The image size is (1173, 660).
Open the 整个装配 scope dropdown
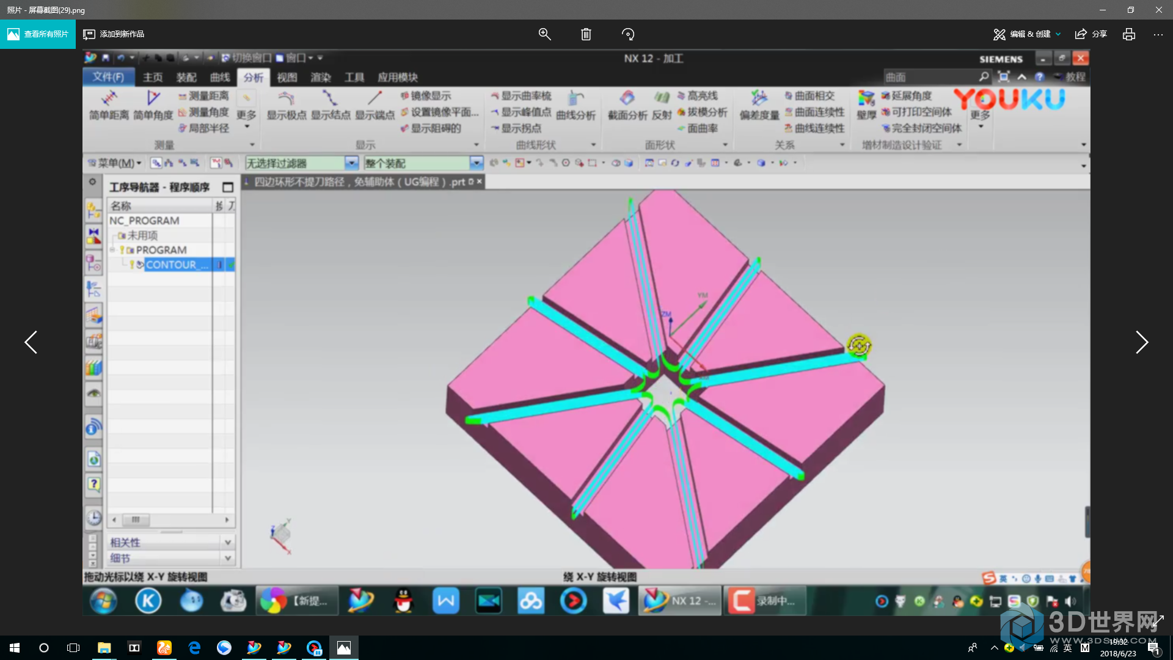(477, 163)
